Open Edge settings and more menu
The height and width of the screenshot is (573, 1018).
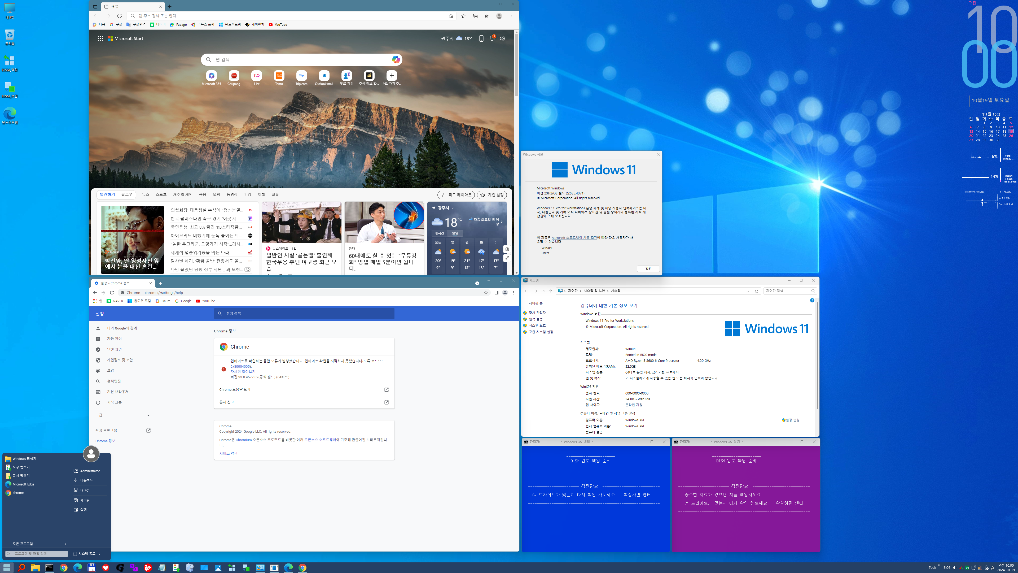click(511, 16)
